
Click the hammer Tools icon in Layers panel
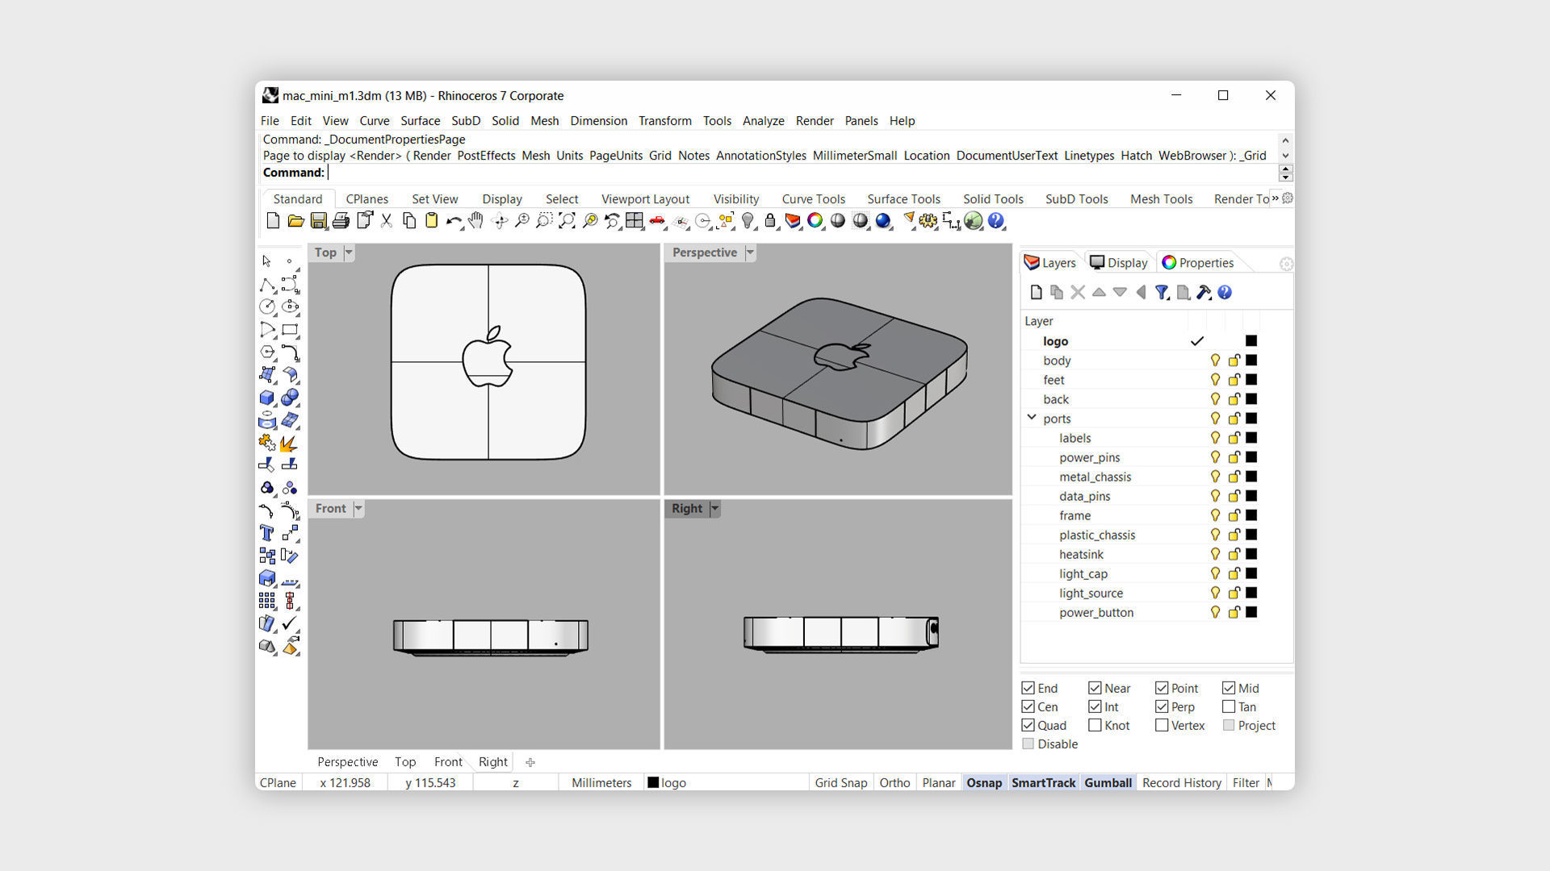click(x=1204, y=293)
